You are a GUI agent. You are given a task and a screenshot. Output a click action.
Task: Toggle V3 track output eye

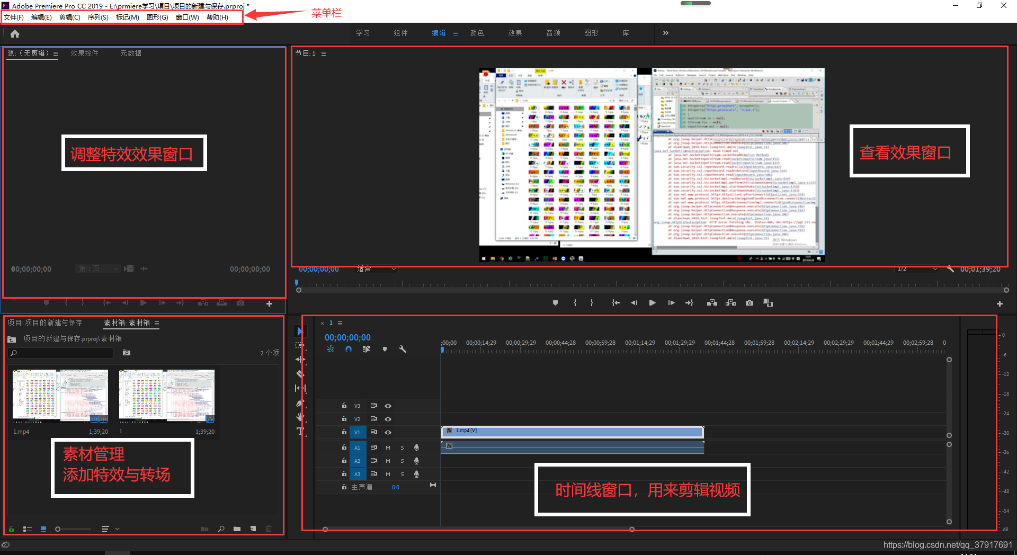tap(388, 406)
